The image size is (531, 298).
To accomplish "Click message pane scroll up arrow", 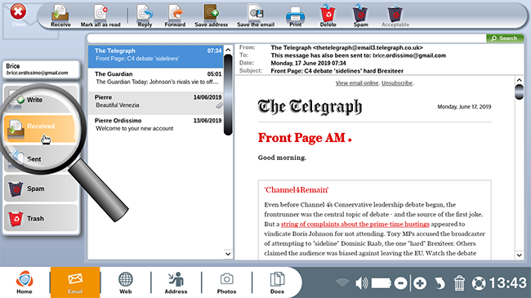I will tap(519, 80).
